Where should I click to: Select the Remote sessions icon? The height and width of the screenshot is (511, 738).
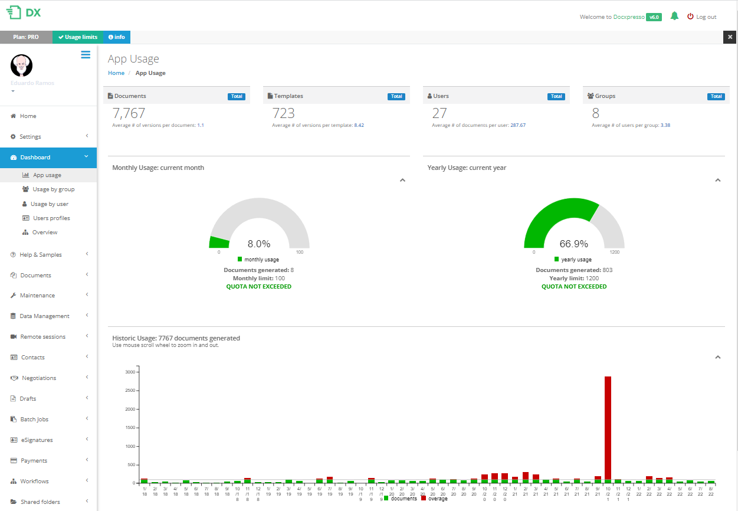pyautogui.click(x=13, y=336)
